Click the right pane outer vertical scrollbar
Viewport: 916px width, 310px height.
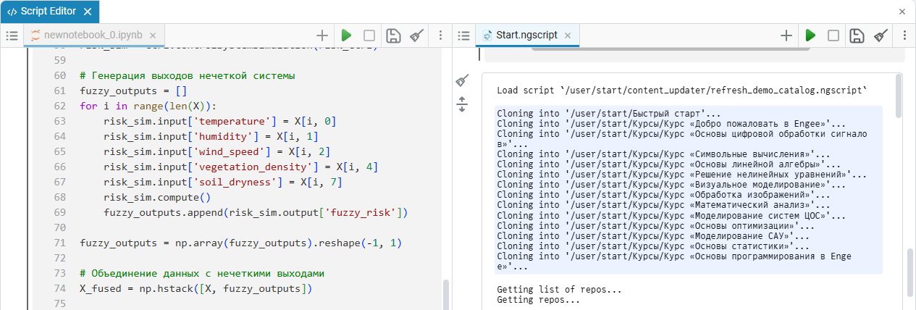pos(910,272)
